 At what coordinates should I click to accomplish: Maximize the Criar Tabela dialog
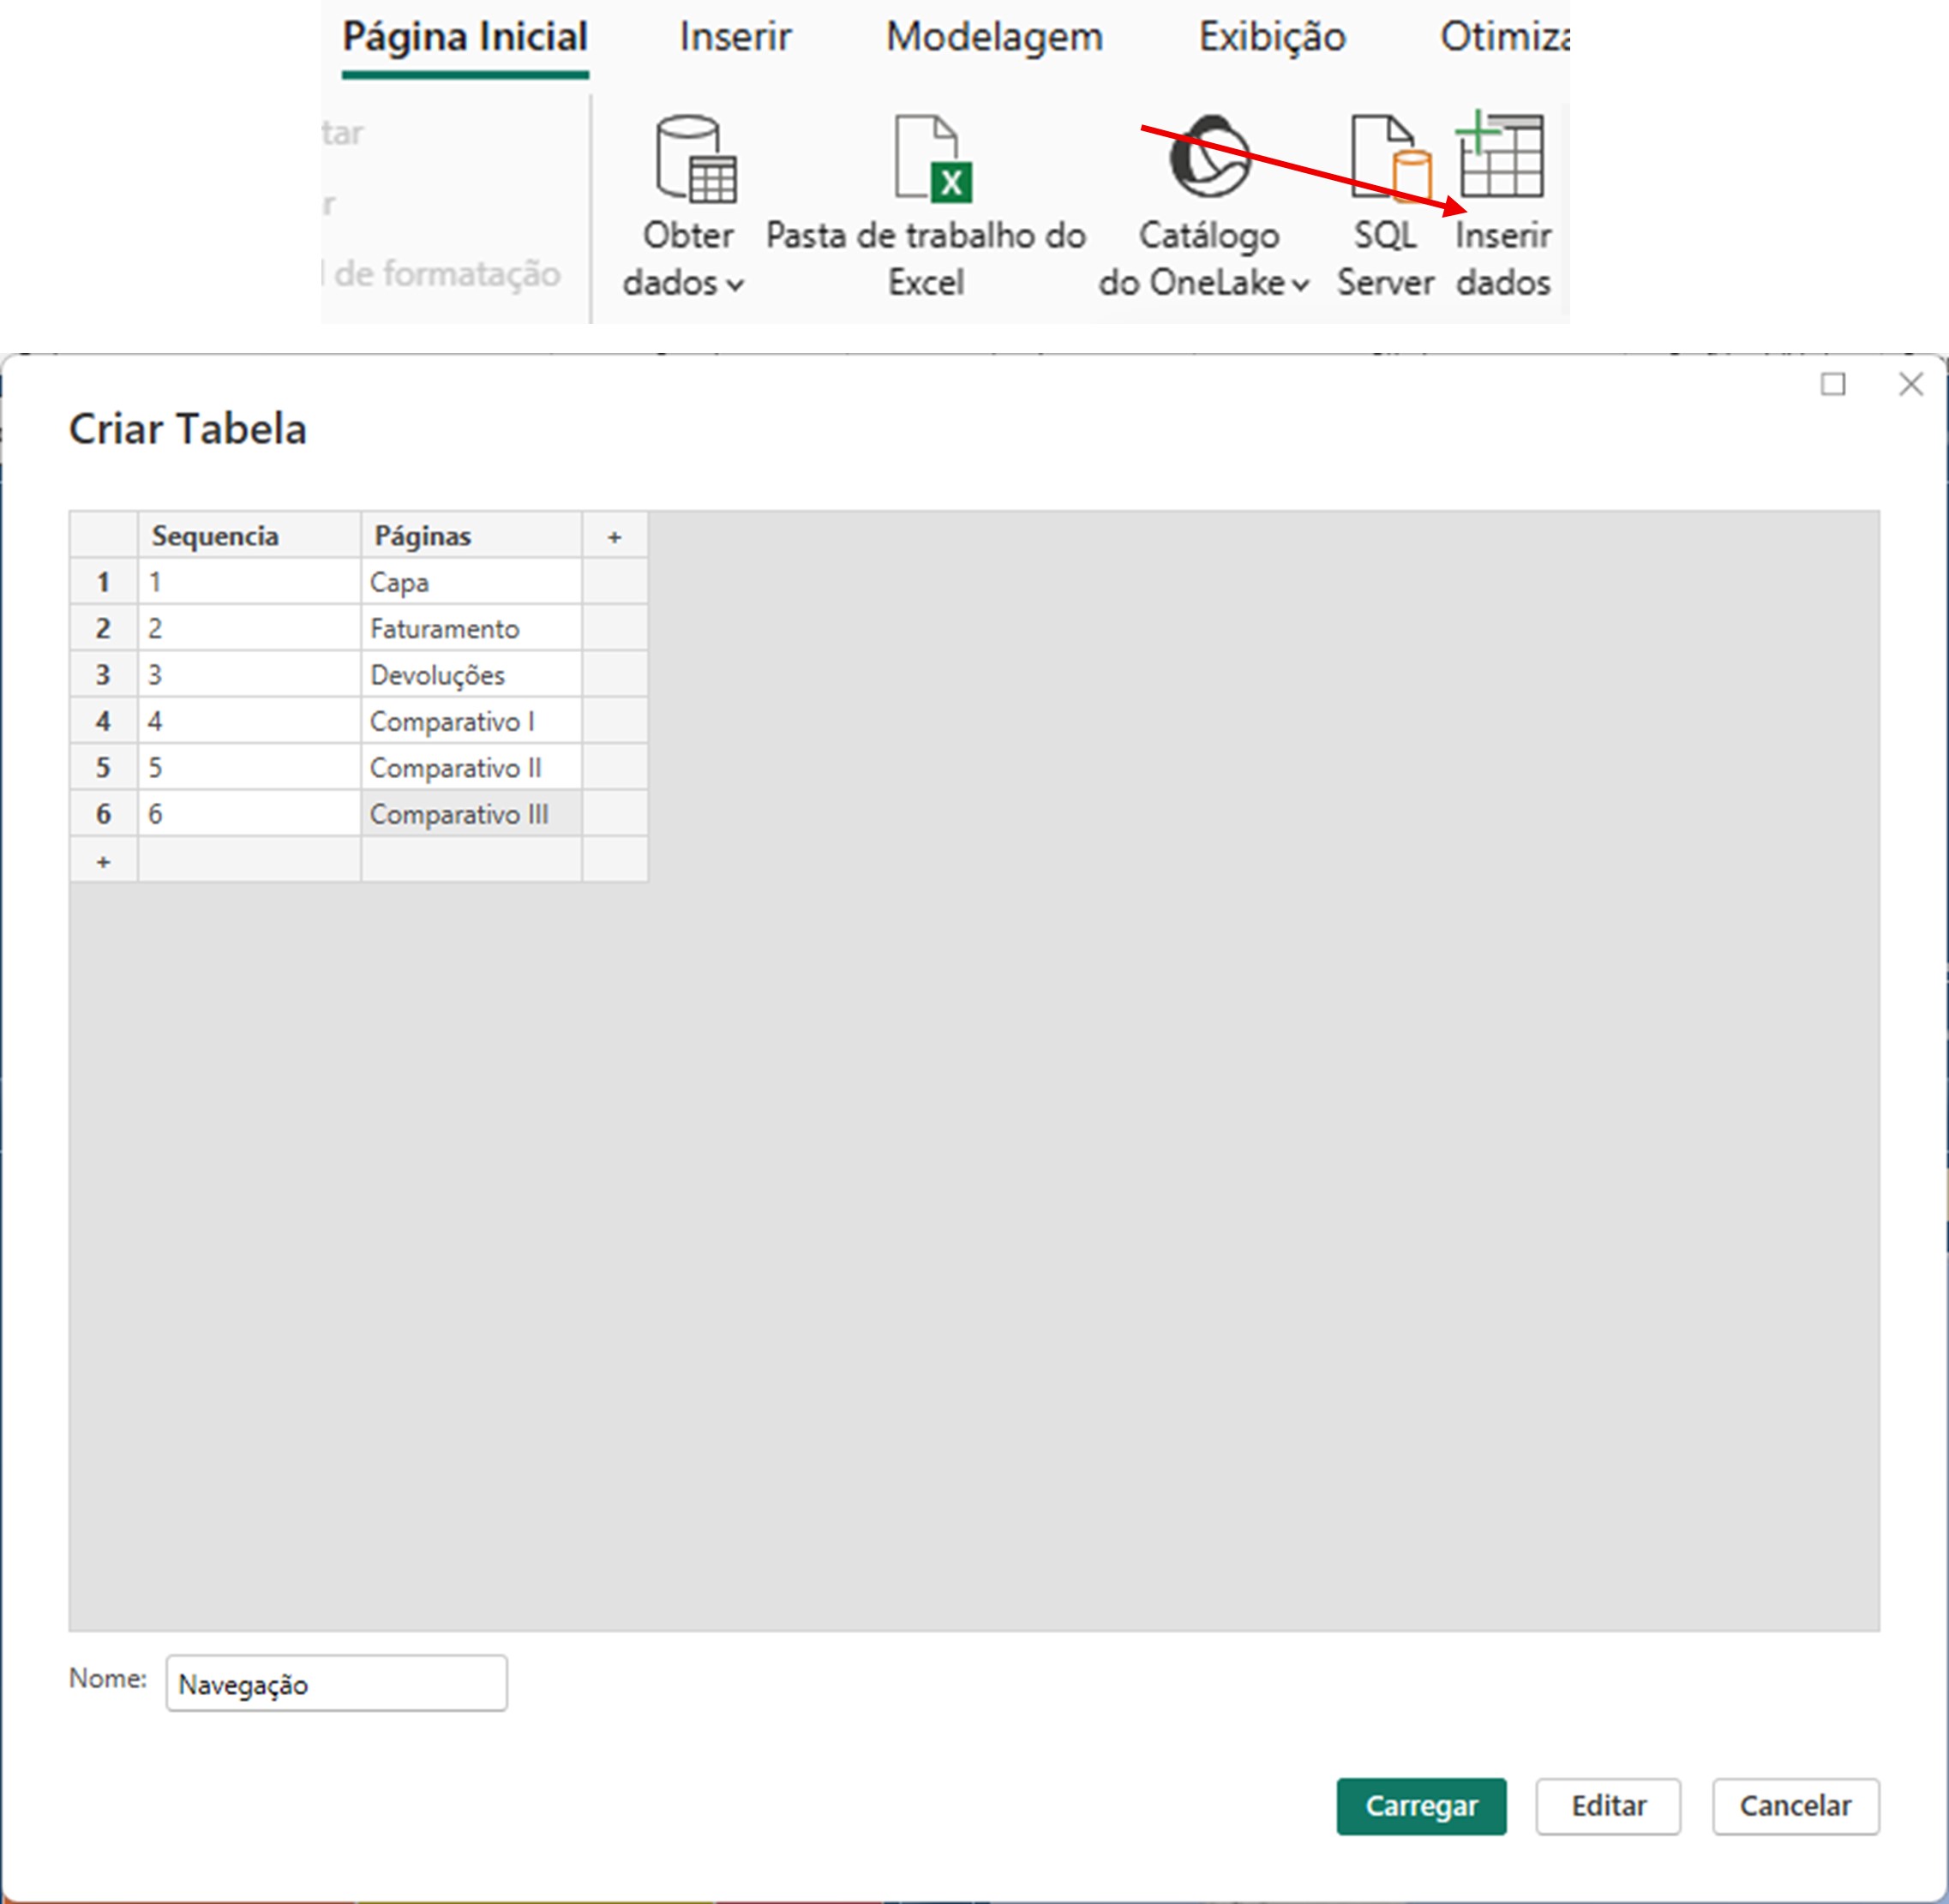1832,384
